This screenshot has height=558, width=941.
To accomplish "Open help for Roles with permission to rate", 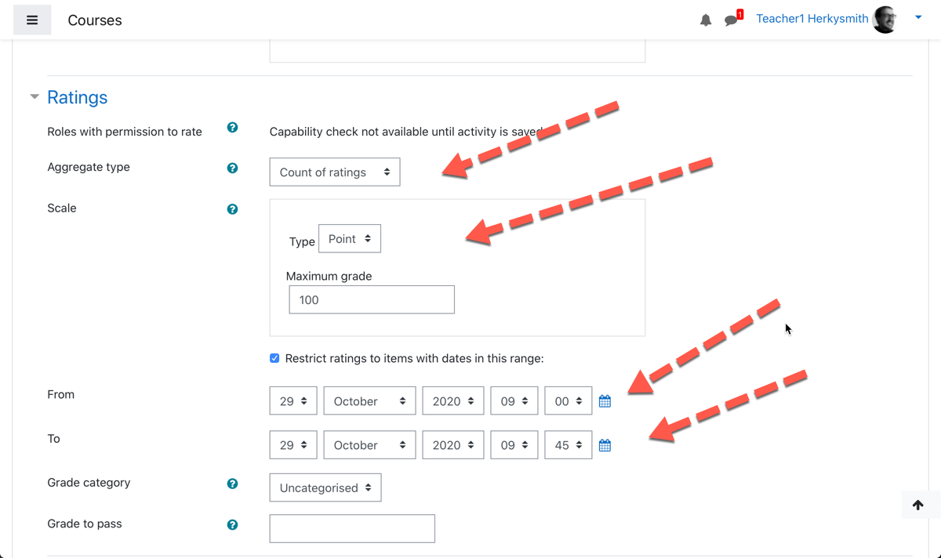I will 232,128.
